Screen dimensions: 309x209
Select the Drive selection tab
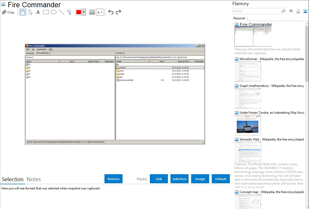point(42,53)
